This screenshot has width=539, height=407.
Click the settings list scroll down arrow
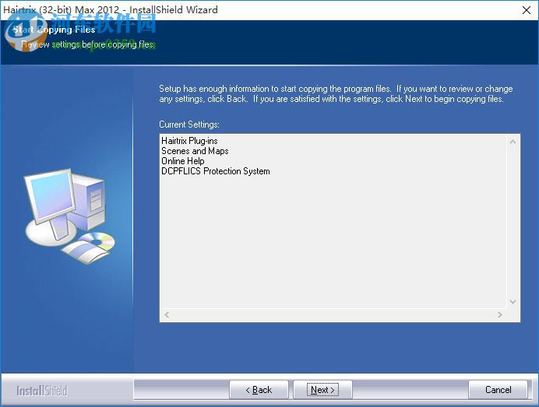[x=513, y=302]
